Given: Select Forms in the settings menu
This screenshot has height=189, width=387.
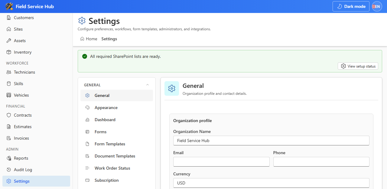Looking at the screenshot, I should 117,132.
